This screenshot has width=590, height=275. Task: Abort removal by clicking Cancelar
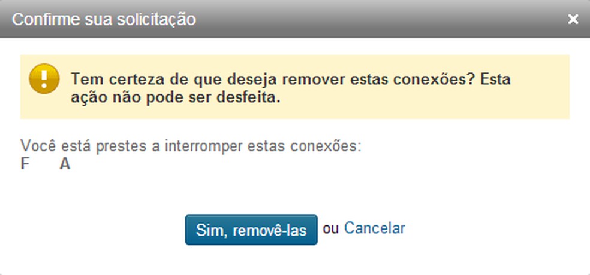374,228
